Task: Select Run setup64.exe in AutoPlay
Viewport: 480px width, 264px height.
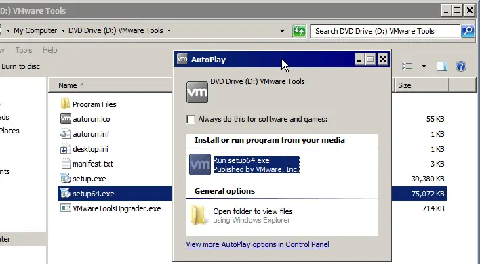Action: (x=256, y=164)
